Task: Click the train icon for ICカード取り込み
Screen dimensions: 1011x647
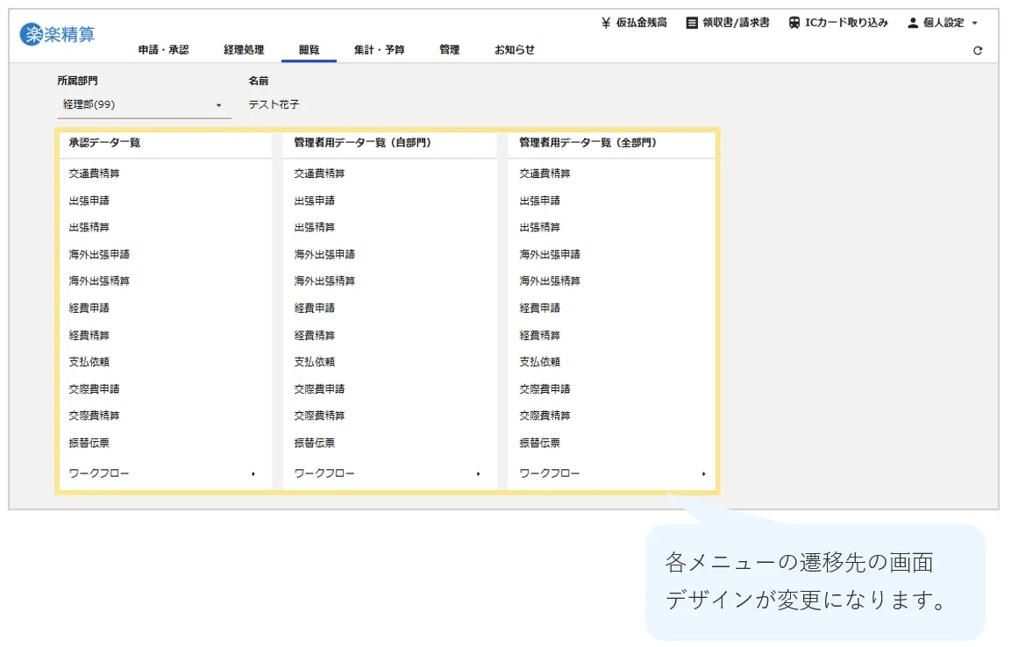Action: pos(794,23)
